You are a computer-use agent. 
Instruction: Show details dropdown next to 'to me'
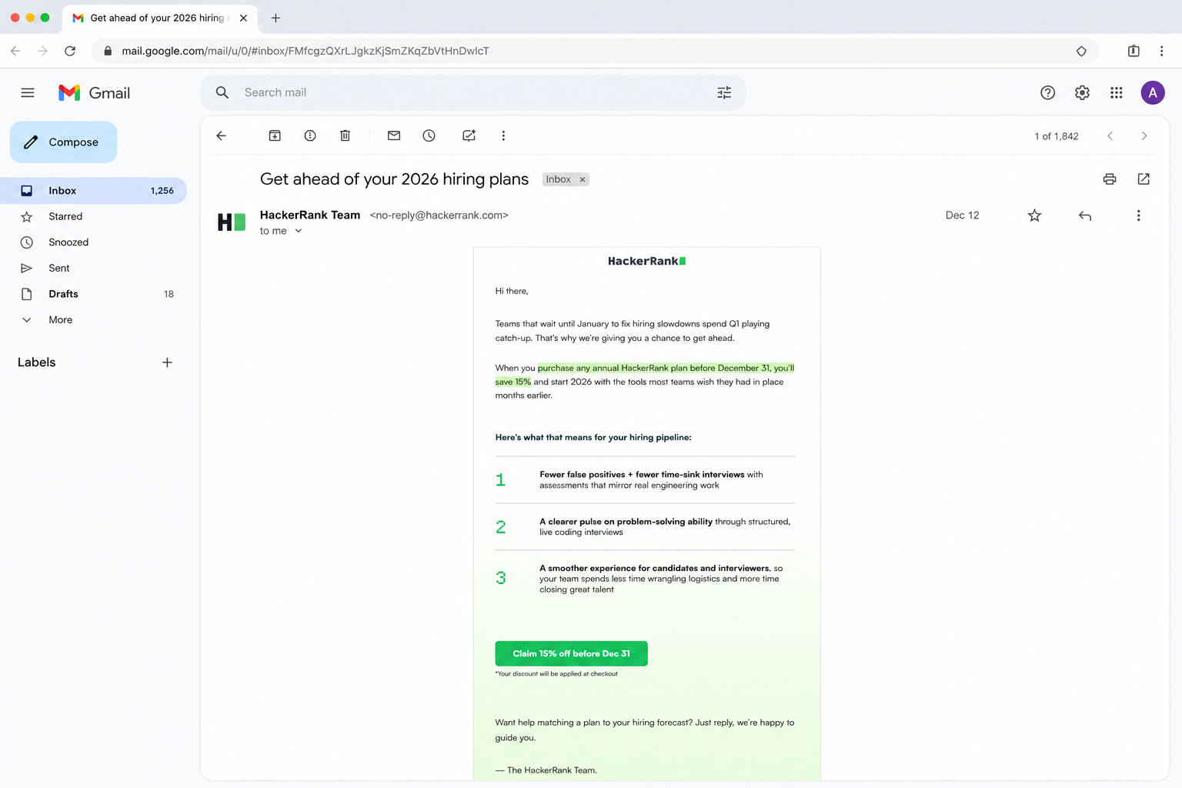point(299,231)
